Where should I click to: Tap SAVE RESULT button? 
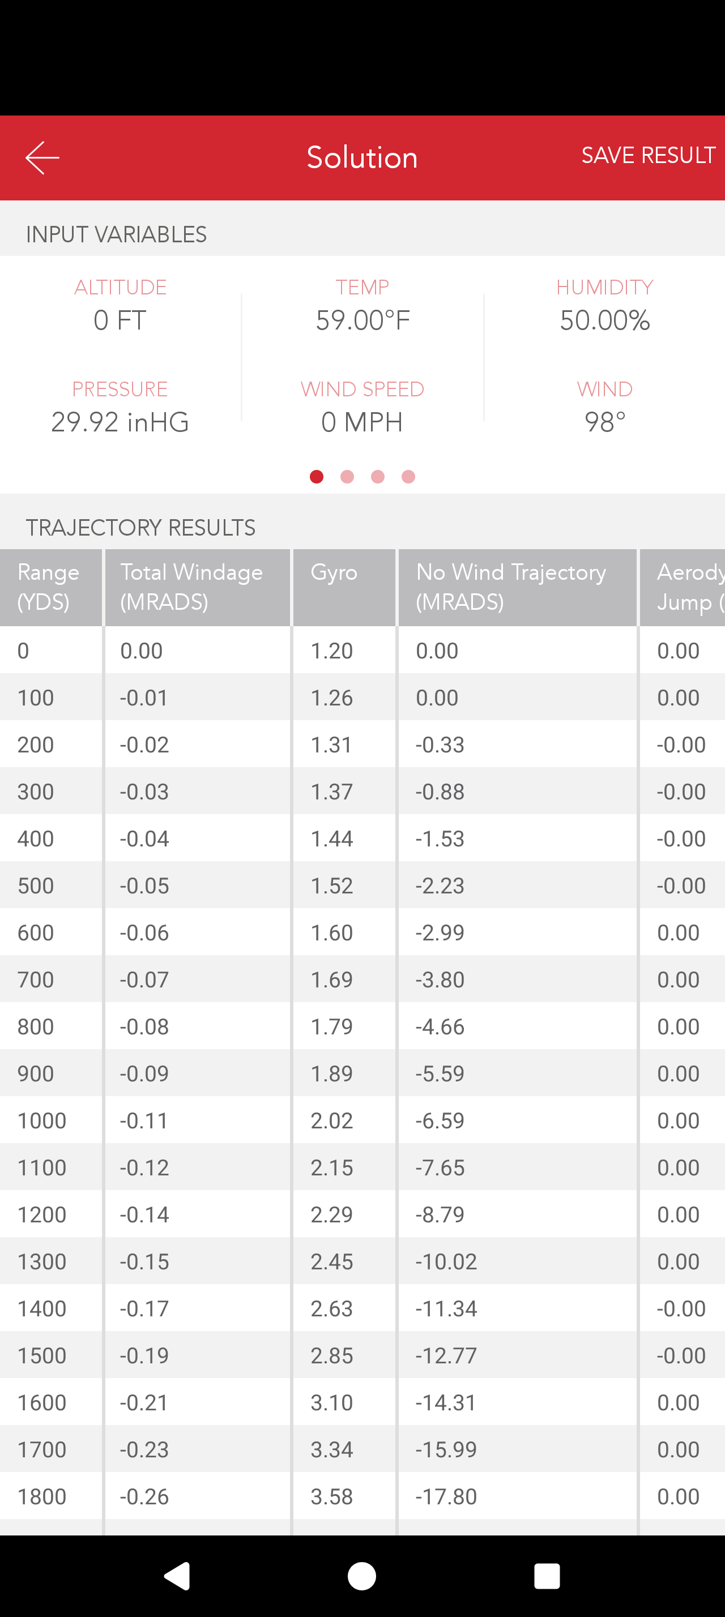pos(649,155)
